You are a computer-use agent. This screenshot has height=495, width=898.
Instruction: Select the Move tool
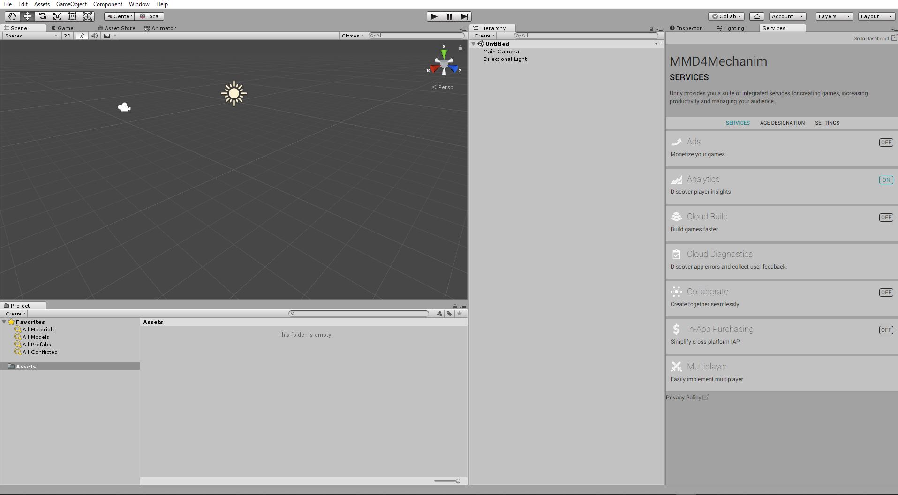(27, 16)
